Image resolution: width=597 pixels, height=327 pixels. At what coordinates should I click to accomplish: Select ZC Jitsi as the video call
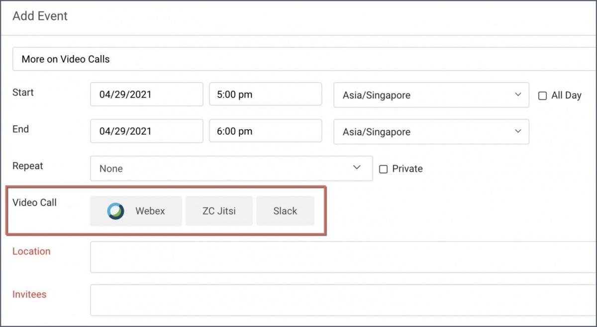[x=219, y=211]
